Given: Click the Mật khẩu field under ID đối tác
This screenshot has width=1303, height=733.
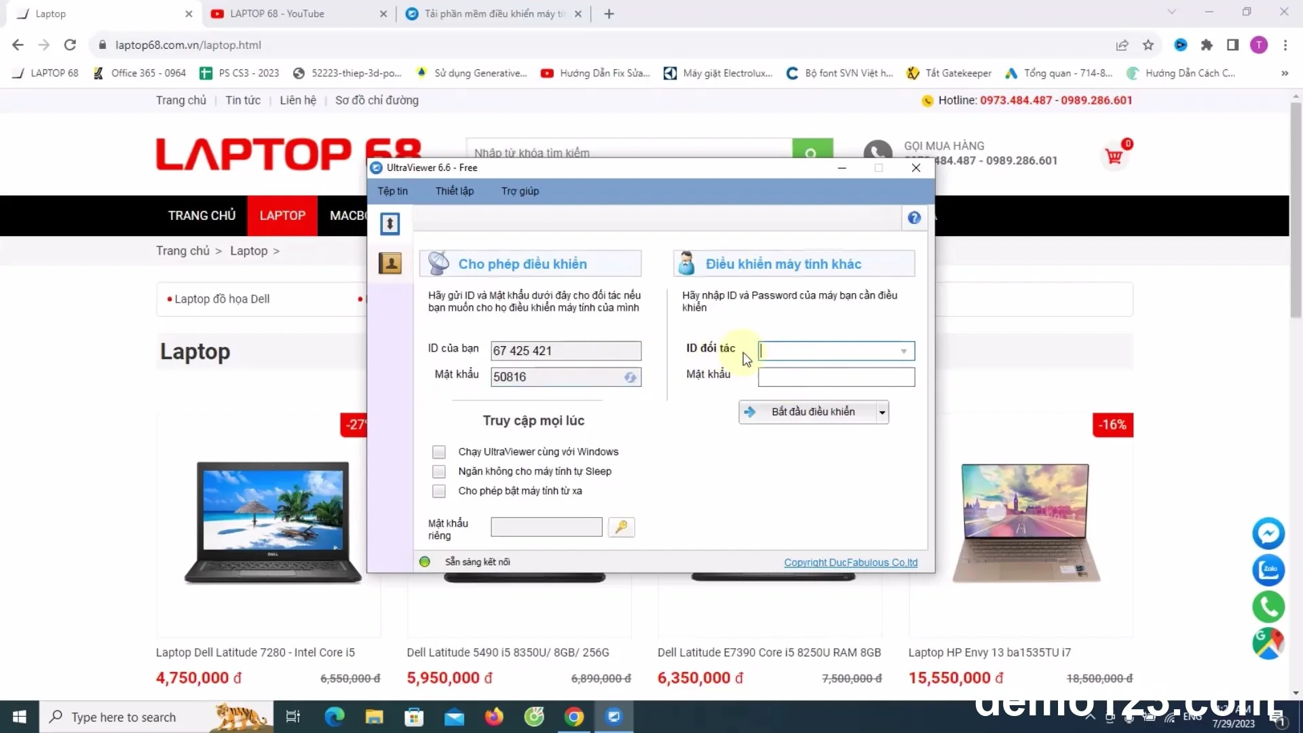Looking at the screenshot, I should coord(836,377).
